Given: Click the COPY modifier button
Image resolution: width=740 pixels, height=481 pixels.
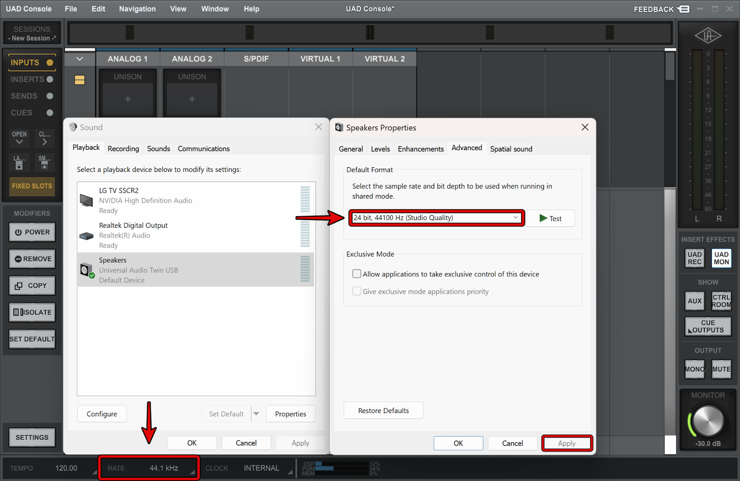Looking at the screenshot, I should (x=32, y=286).
